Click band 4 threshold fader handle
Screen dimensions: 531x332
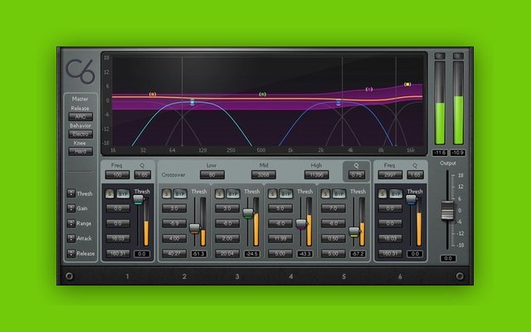click(x=301, y=224)
